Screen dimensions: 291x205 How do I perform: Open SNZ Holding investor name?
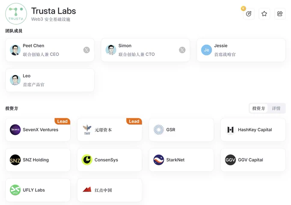36,160
